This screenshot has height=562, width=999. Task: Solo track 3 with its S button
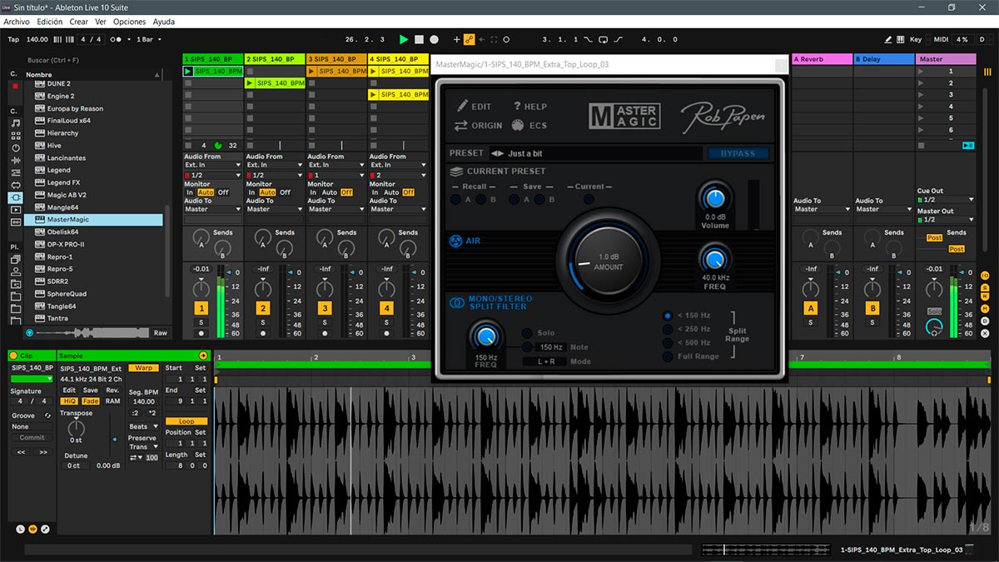[325, 321]
